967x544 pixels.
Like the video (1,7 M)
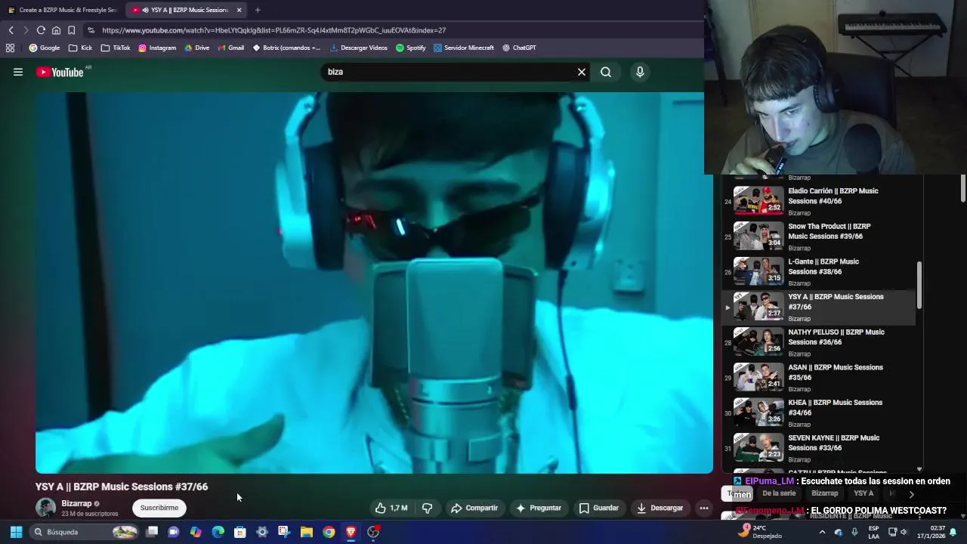[391, 508]
